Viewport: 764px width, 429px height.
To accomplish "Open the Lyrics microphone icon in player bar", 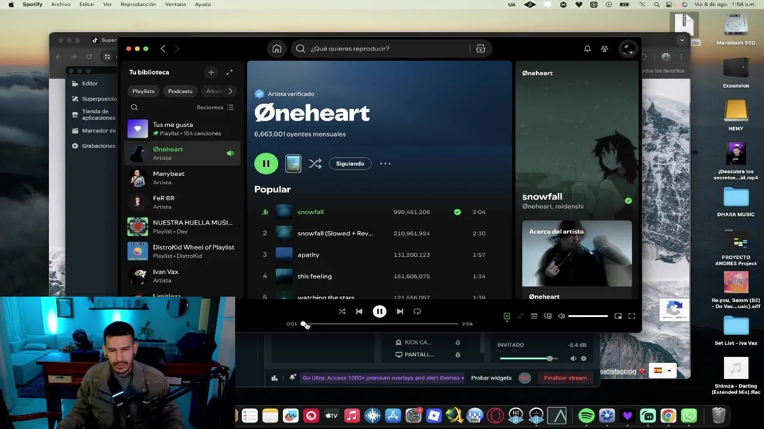I will 520,316.
